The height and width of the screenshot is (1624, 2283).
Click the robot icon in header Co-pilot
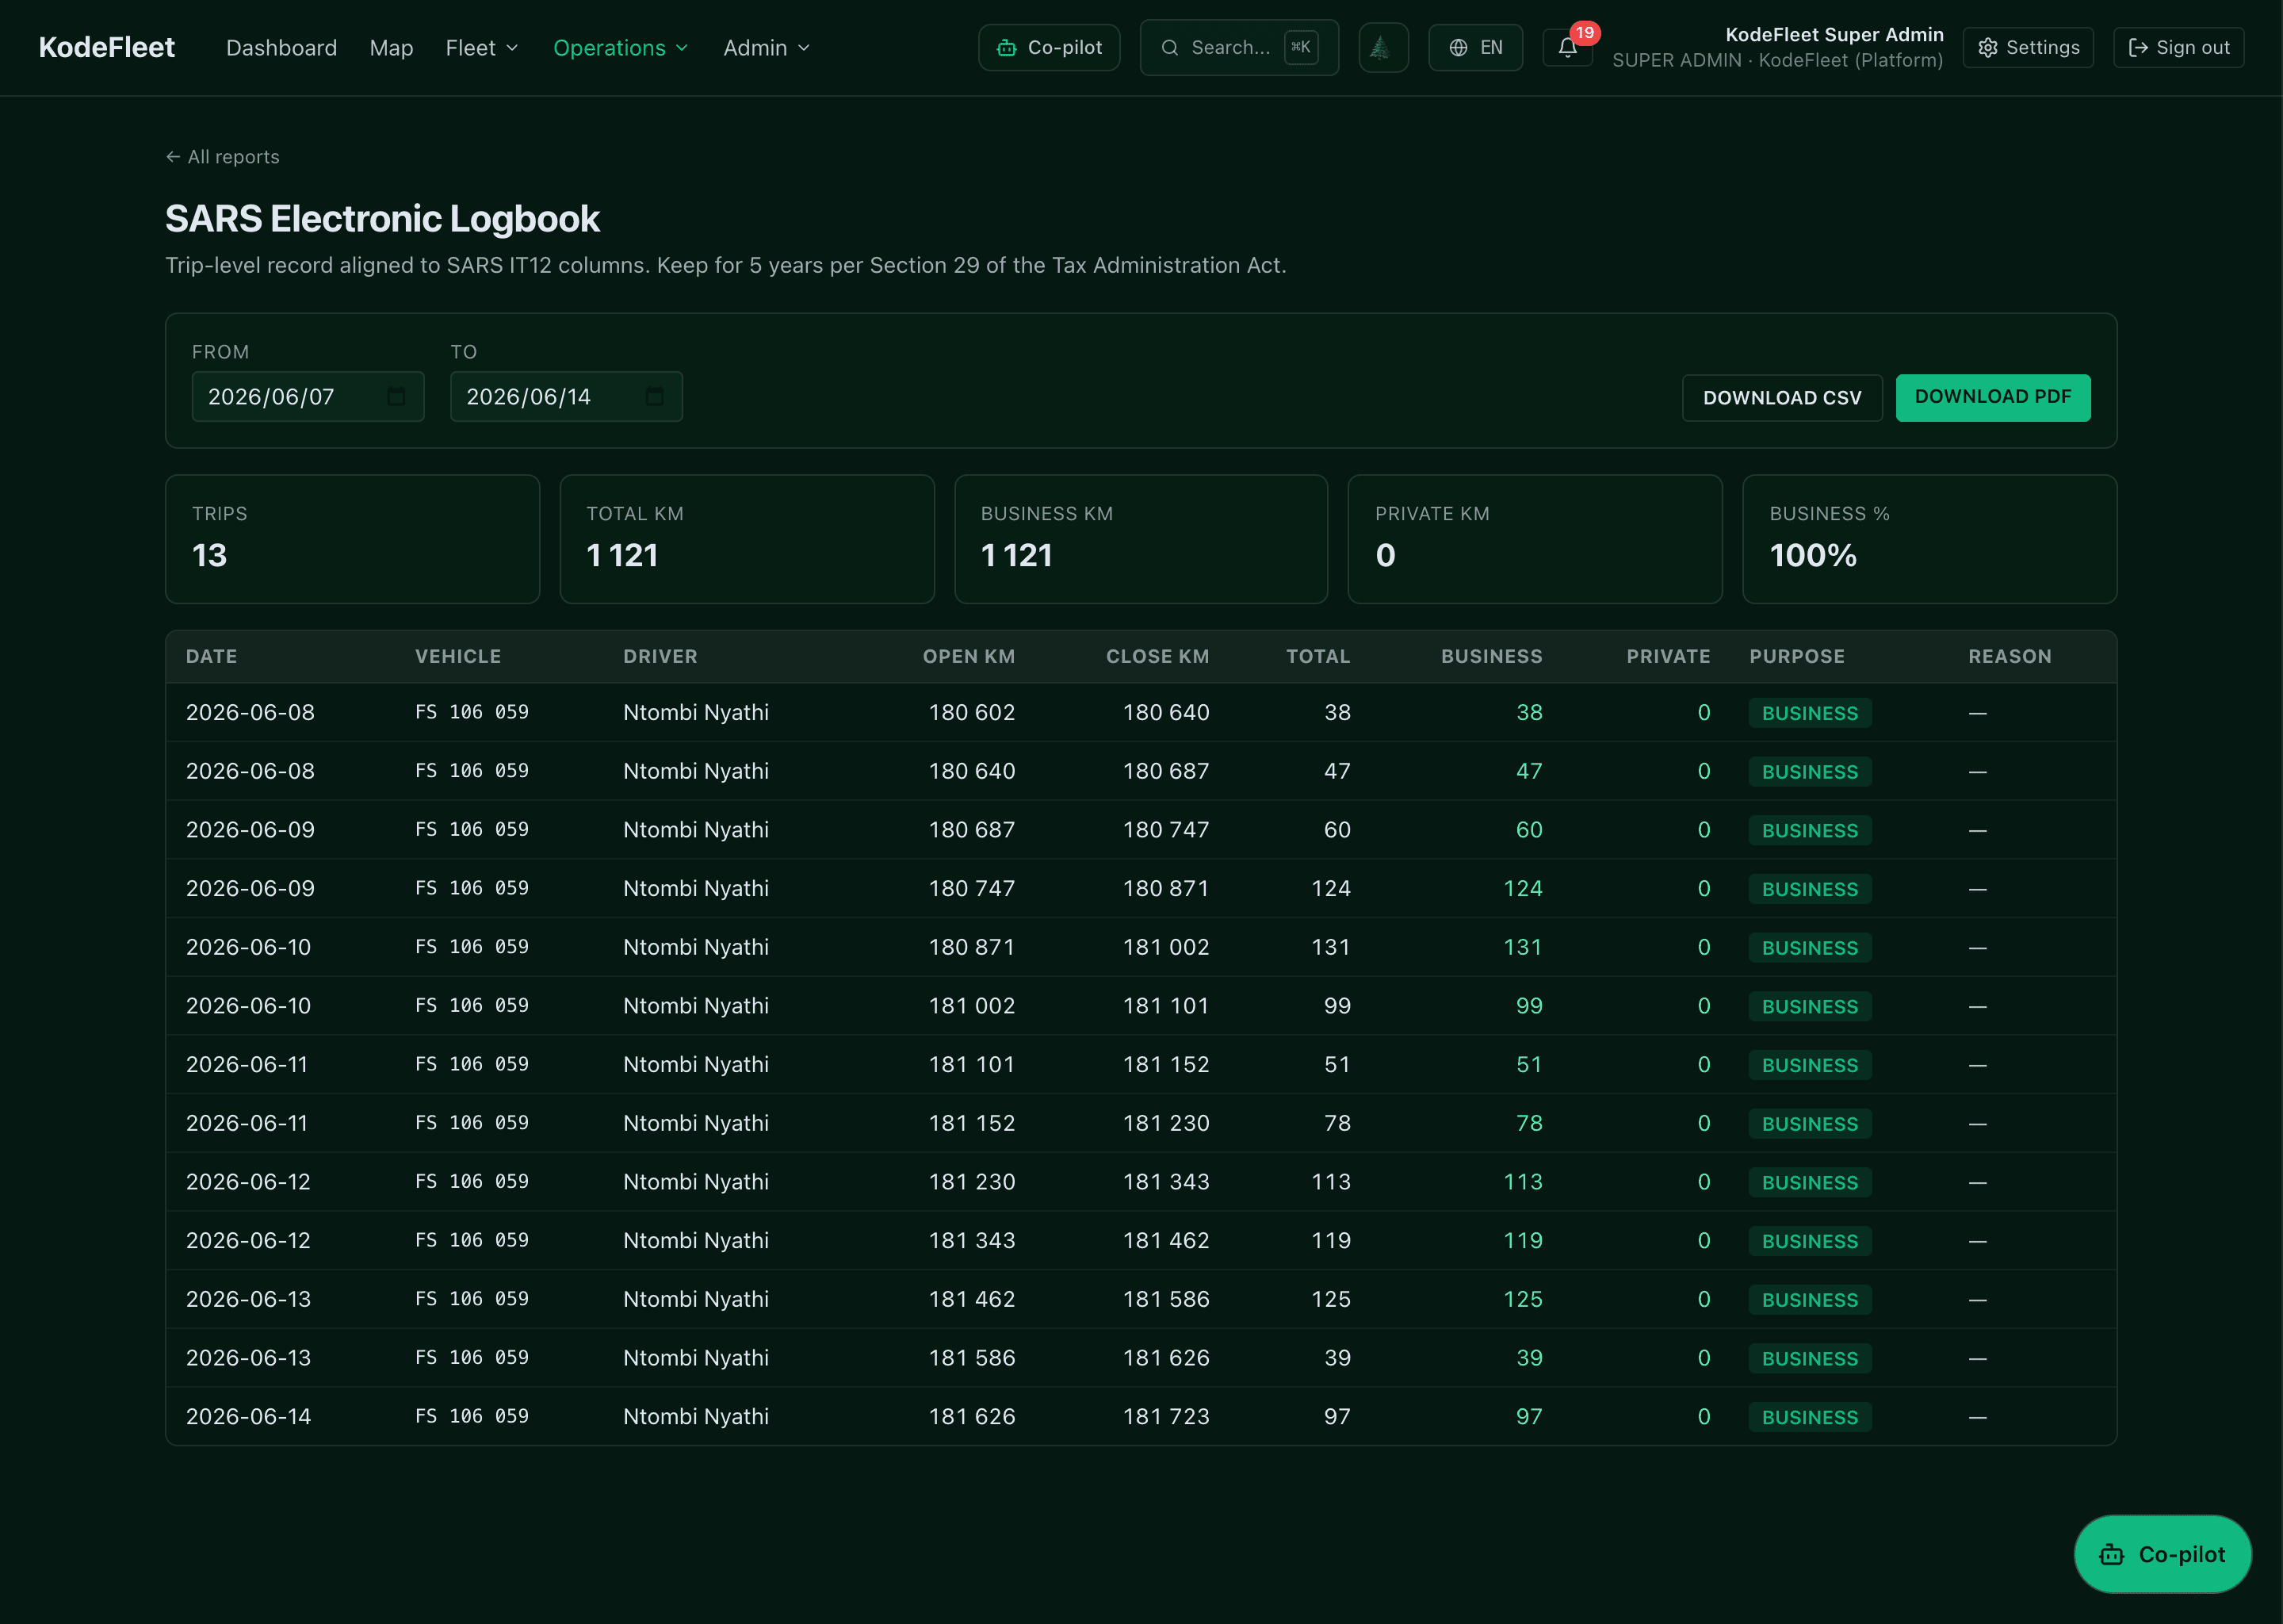coord(1007,48)
